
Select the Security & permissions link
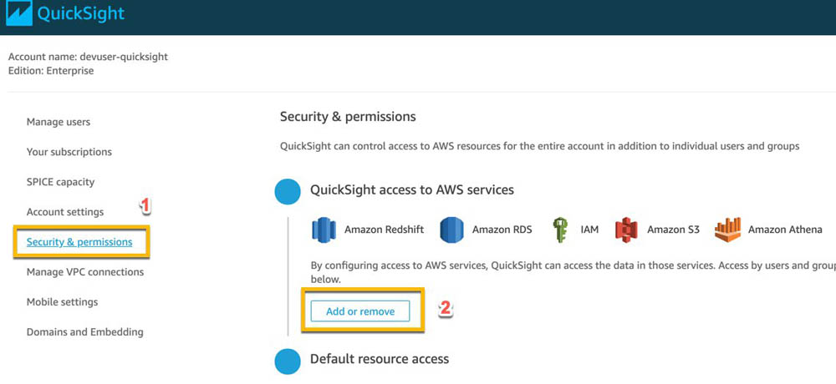pos(79,242)
